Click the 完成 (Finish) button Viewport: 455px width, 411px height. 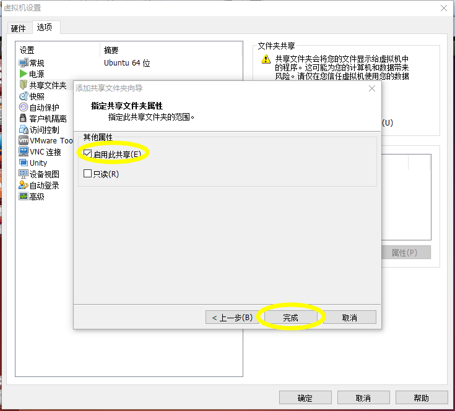[290, 318]
